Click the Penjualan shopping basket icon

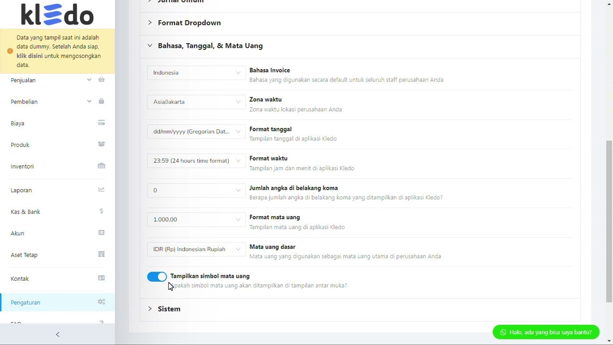tap(102, 80)
